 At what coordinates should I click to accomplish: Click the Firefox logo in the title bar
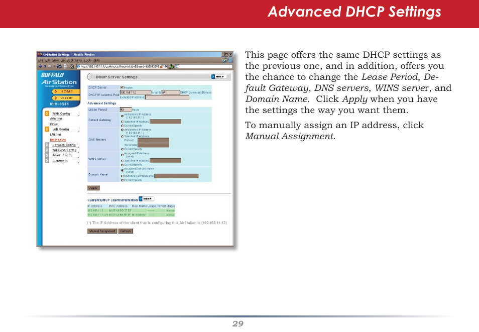click(40, 54)
